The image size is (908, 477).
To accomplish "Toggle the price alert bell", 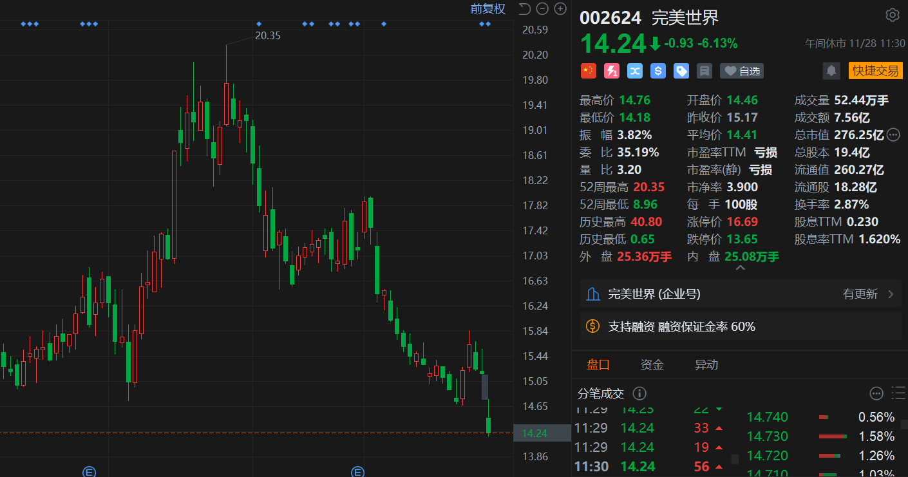I will (x=831, y=71).
